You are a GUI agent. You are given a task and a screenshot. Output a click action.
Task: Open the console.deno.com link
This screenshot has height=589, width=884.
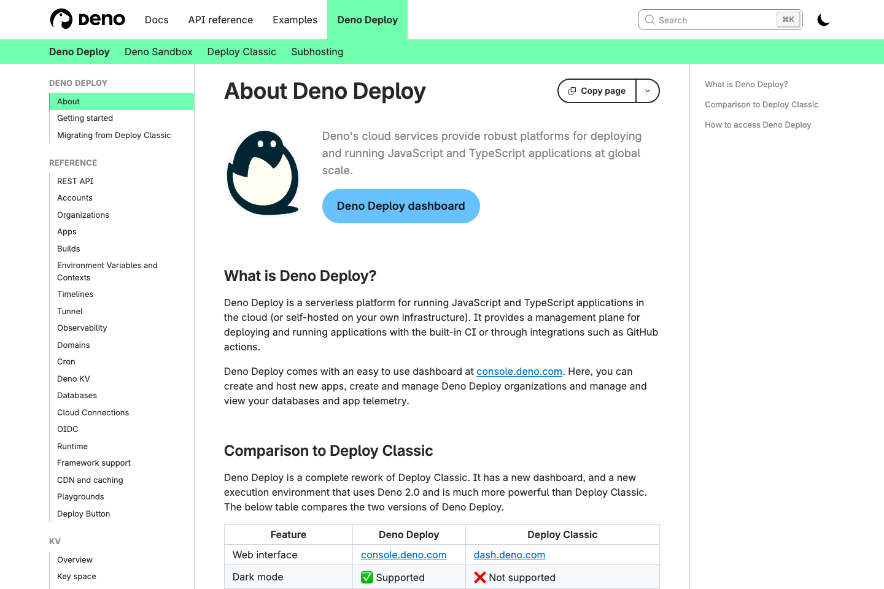[519, 371]
